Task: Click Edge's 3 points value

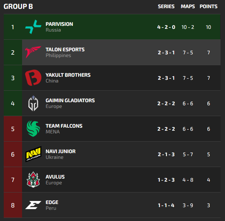Action: [x=209, y=205]
